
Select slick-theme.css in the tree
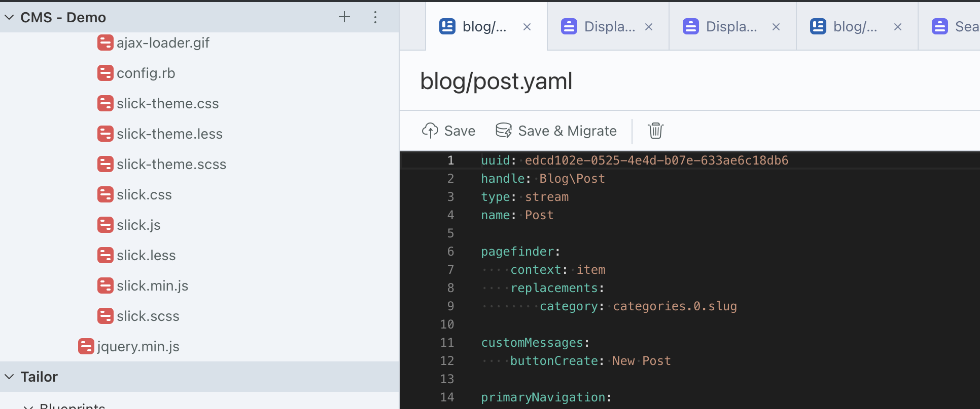tap(167, 104)
